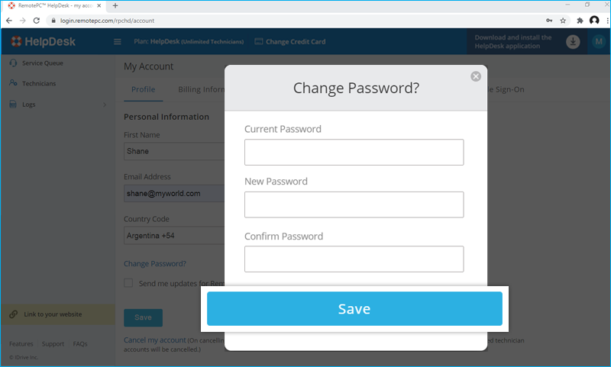Open the user avatar menu

(599, 42)
